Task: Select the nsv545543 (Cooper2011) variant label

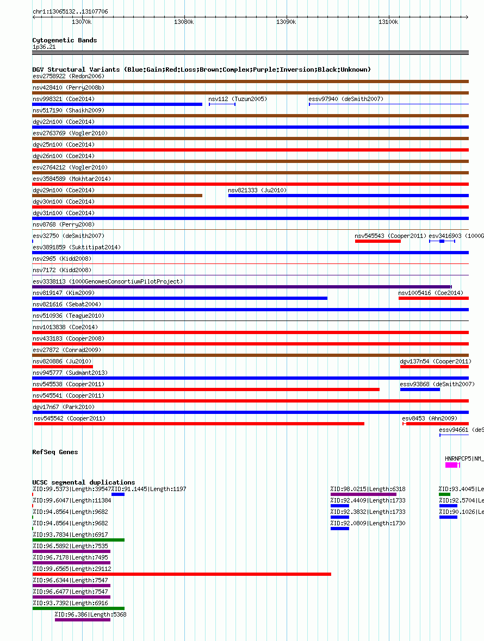Action: point(390,236)
